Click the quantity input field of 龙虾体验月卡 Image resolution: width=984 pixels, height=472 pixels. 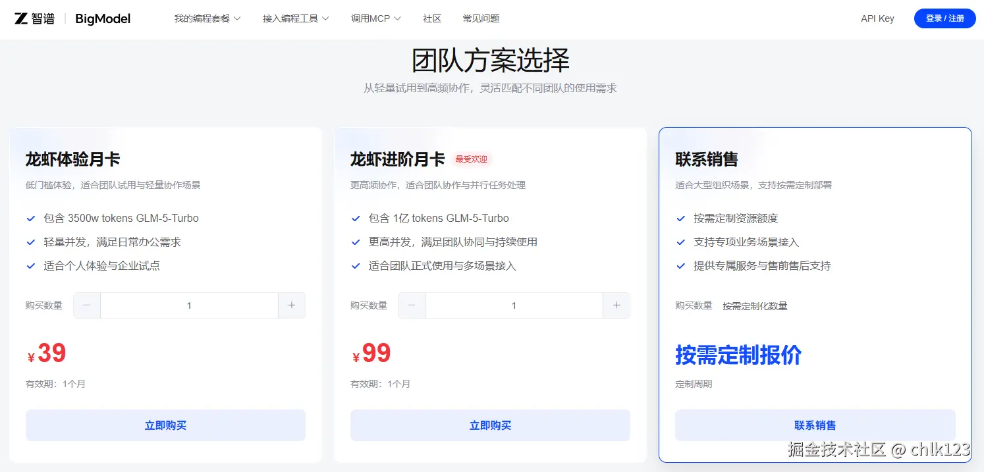tap(189, 305)
